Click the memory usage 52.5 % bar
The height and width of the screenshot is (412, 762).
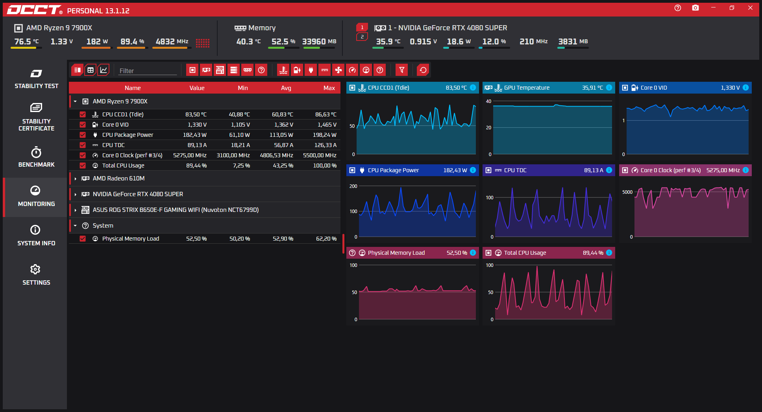(284, 48)
